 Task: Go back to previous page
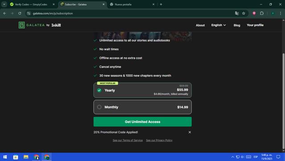[x=5, y=13]
